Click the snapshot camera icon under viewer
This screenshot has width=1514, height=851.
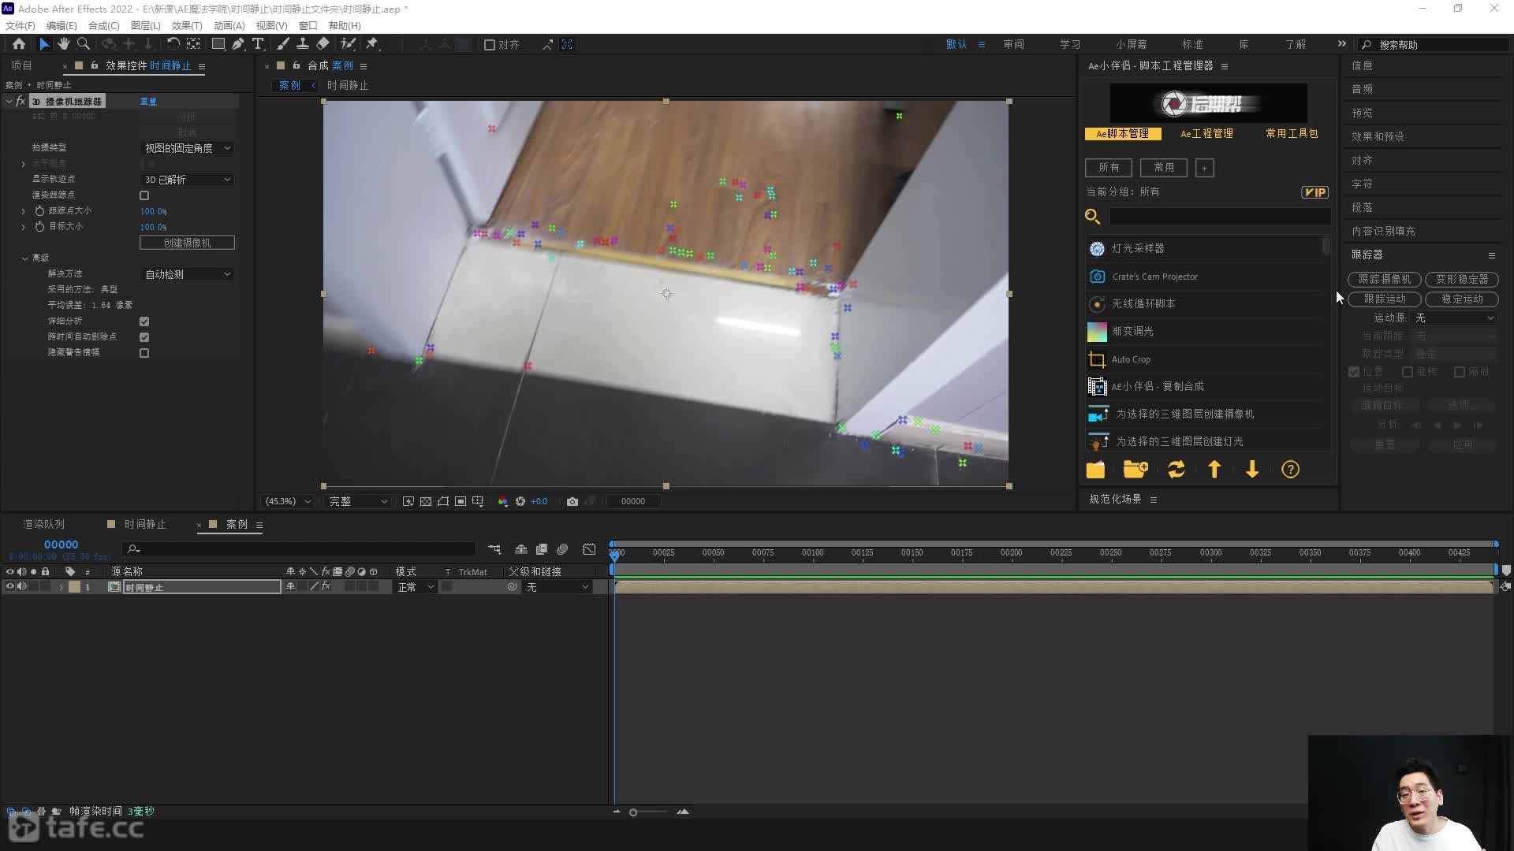pos(572,501)
